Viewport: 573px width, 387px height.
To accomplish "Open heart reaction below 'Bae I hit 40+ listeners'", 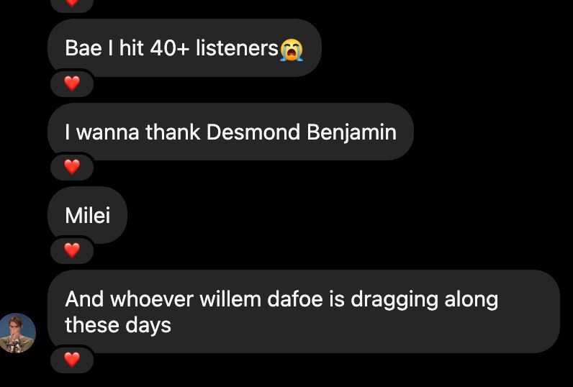I will tap(72, 83).
